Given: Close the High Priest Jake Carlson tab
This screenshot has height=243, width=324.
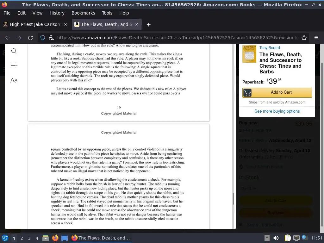Looking at the screenshot, I should click(65, 24).
